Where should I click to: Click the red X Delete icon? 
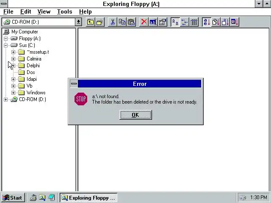(x=144, y=22)
